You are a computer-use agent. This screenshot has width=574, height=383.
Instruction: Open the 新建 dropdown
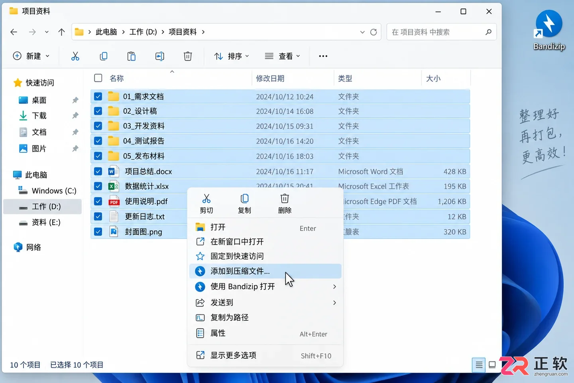pyautogui.click(x=31, y=56)
